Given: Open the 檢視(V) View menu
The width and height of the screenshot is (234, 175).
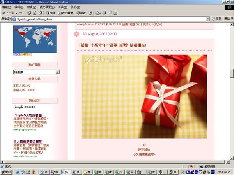Looking at the screenshot, I should [32, 7].
